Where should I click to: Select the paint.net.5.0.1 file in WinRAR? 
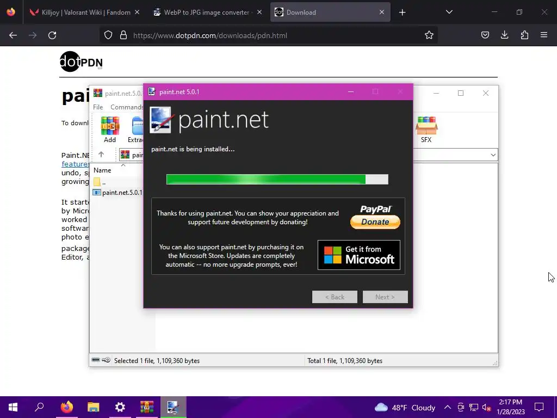tap(117, 192)
